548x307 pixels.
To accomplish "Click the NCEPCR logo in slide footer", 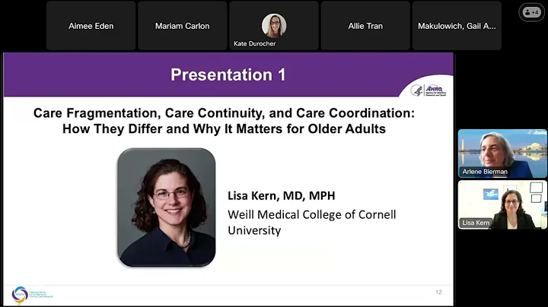I will tap(32, 295).
